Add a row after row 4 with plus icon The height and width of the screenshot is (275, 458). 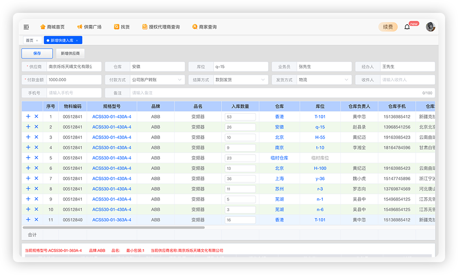pyautogui.click(x=28, y=147)
